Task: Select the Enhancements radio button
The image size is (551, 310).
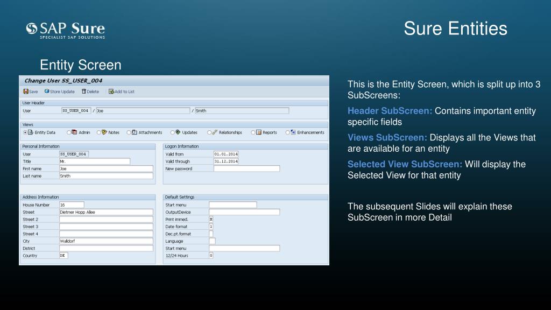Action: pos(288,132)
